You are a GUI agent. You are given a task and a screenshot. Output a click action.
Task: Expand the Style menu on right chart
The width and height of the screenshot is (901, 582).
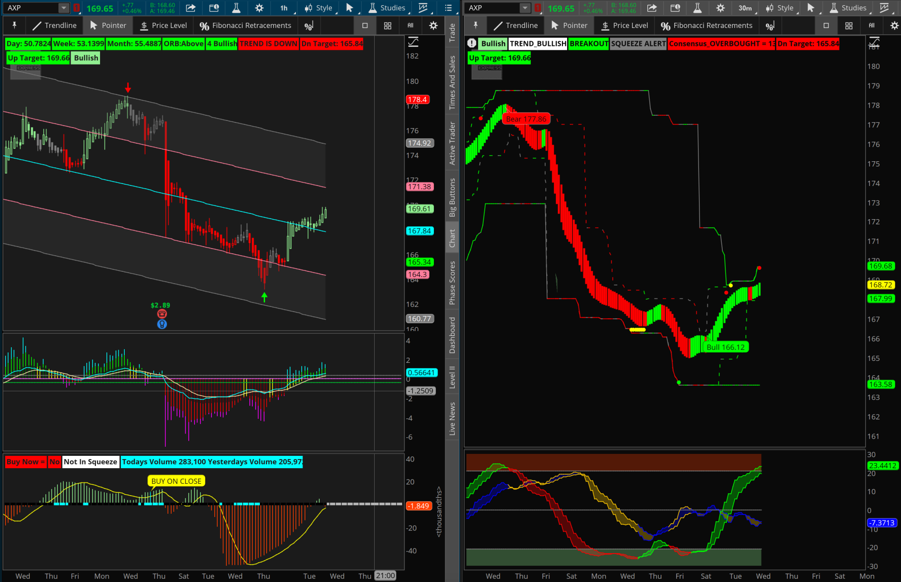[780, 8]
